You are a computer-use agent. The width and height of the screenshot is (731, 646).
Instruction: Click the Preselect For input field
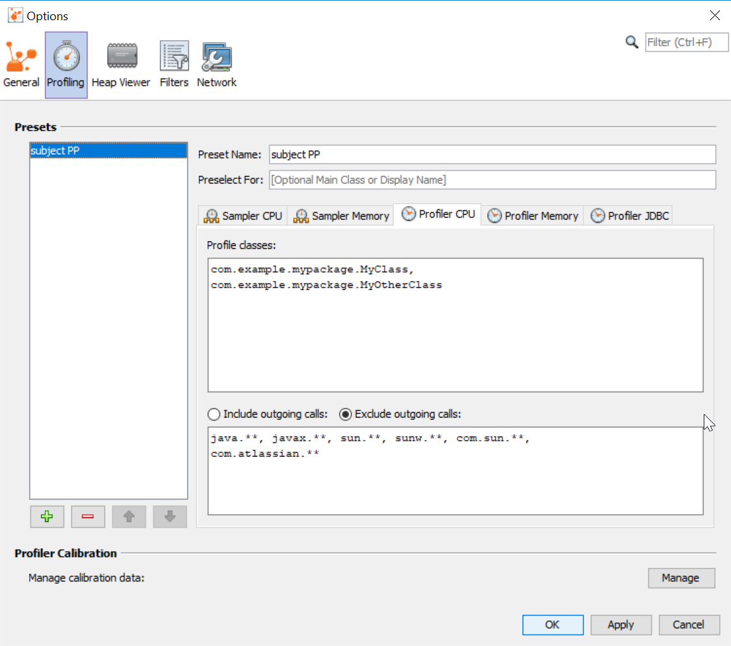[x=492, y=179]
